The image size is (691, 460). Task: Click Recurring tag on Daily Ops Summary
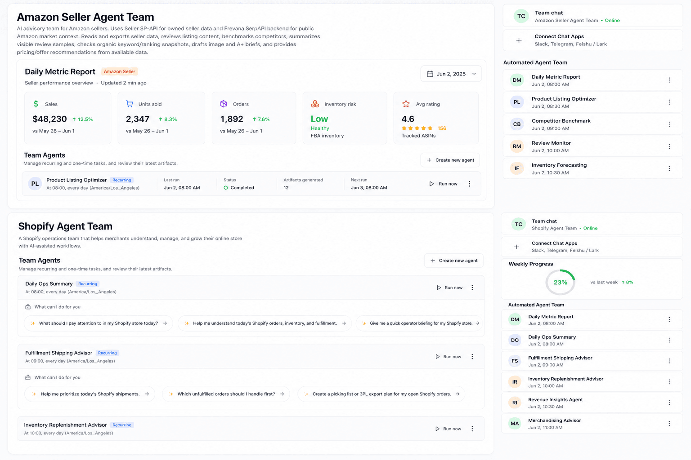(87, 284)
